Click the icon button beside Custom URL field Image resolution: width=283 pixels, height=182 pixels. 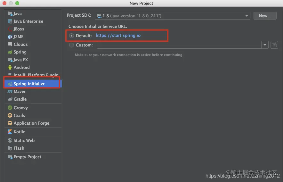tap(274, 45)
